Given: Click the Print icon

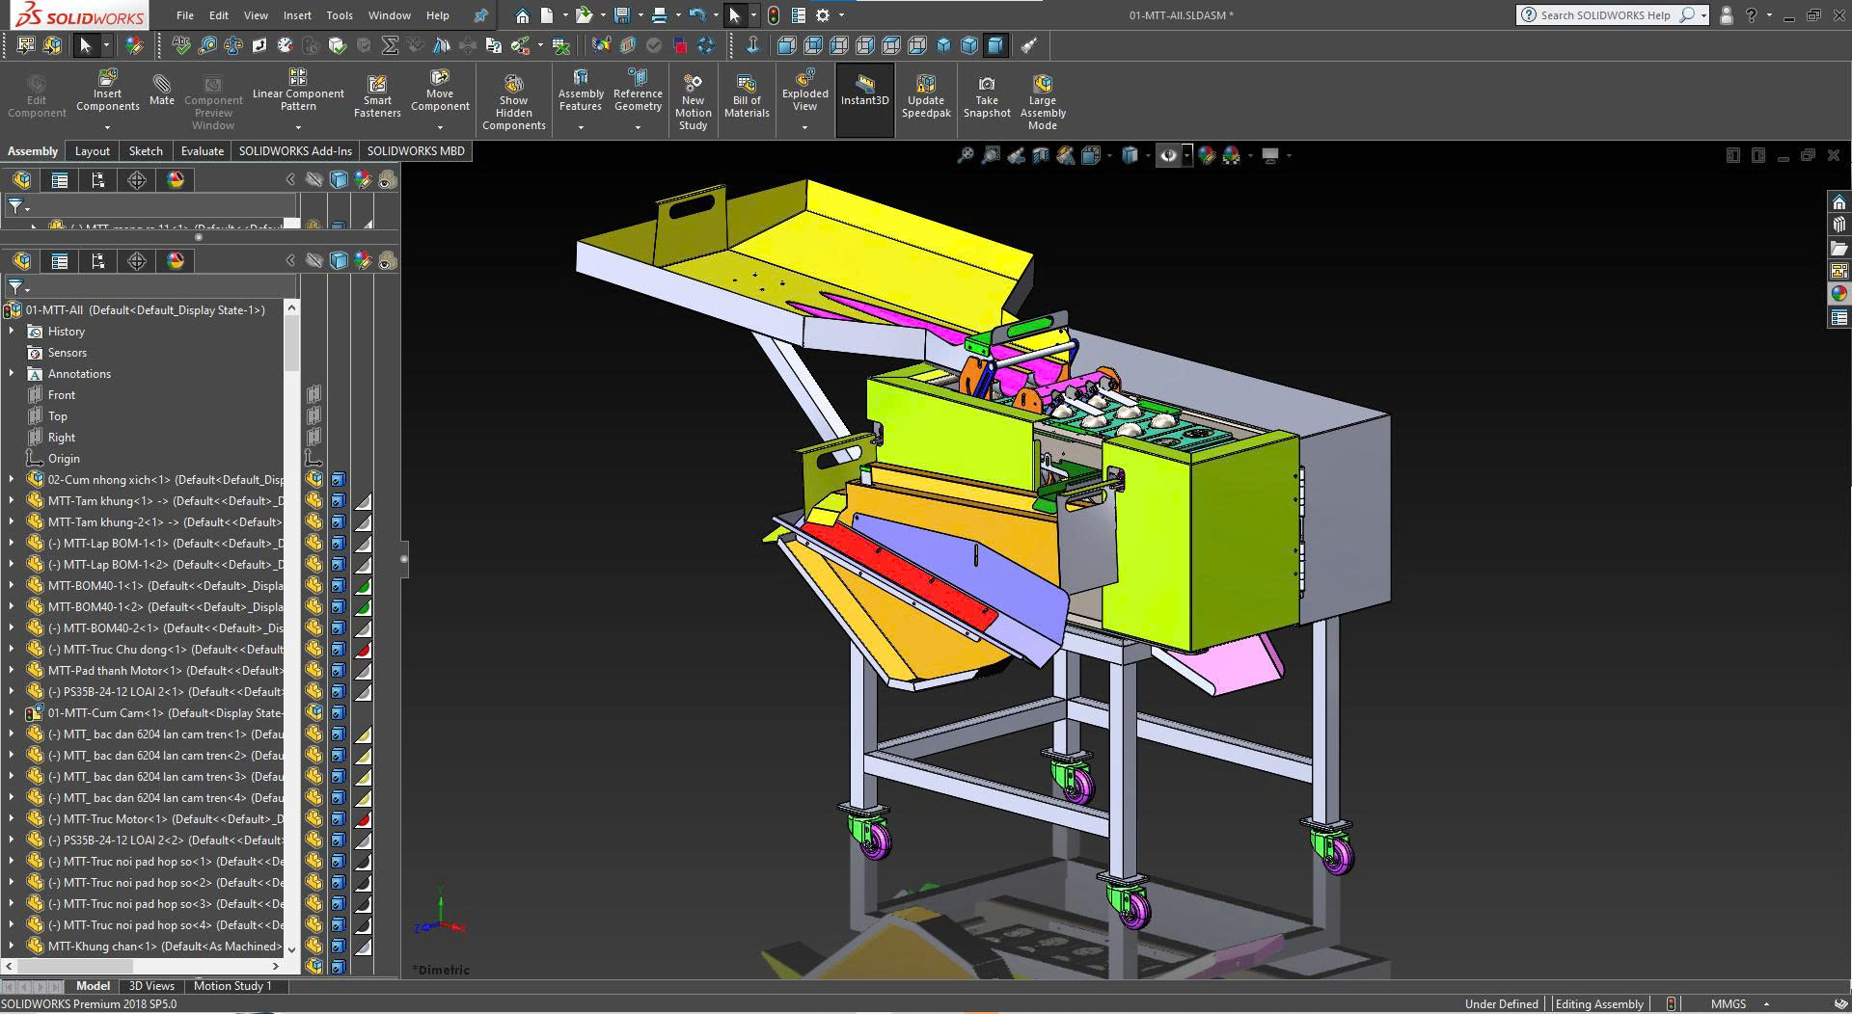Looking at the screenshot, I should (660, 15).
